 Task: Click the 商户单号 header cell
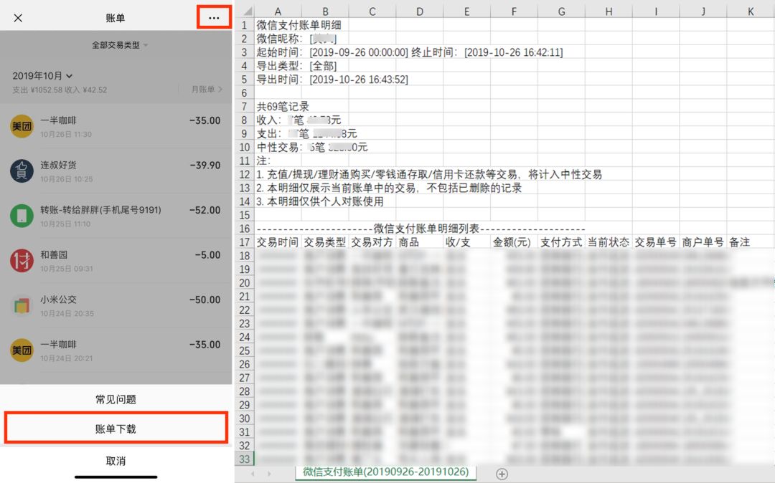(703, 242)
